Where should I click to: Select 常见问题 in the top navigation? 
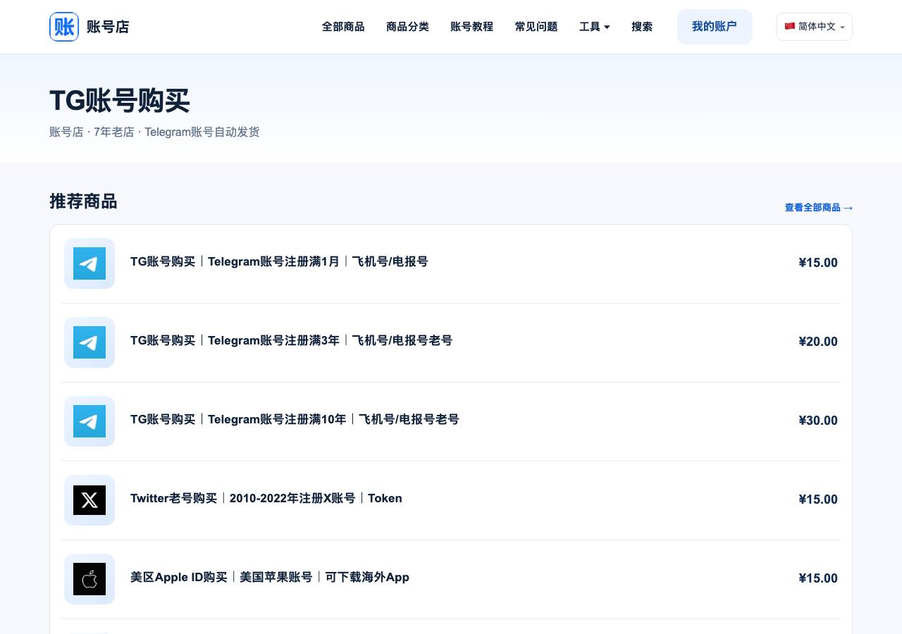(536, 27)
